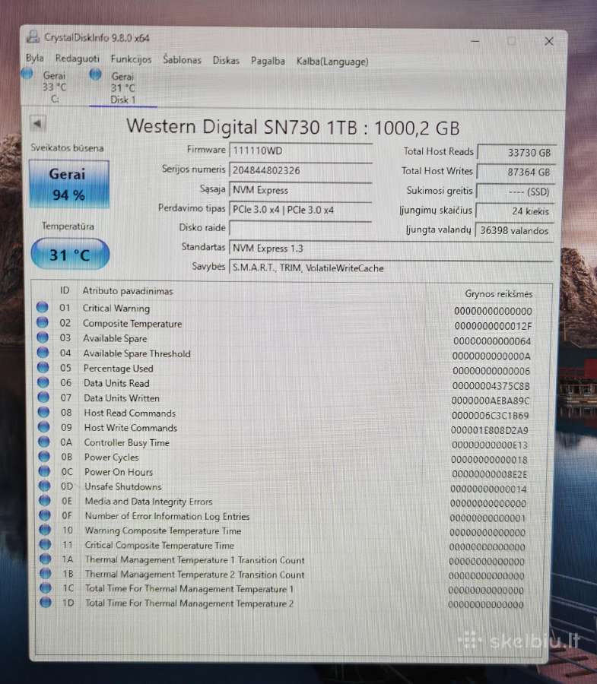This screenshot has height=684, width=597.
Task: Select the Percentage Used attribute name
Action: [x=119, y=368]
